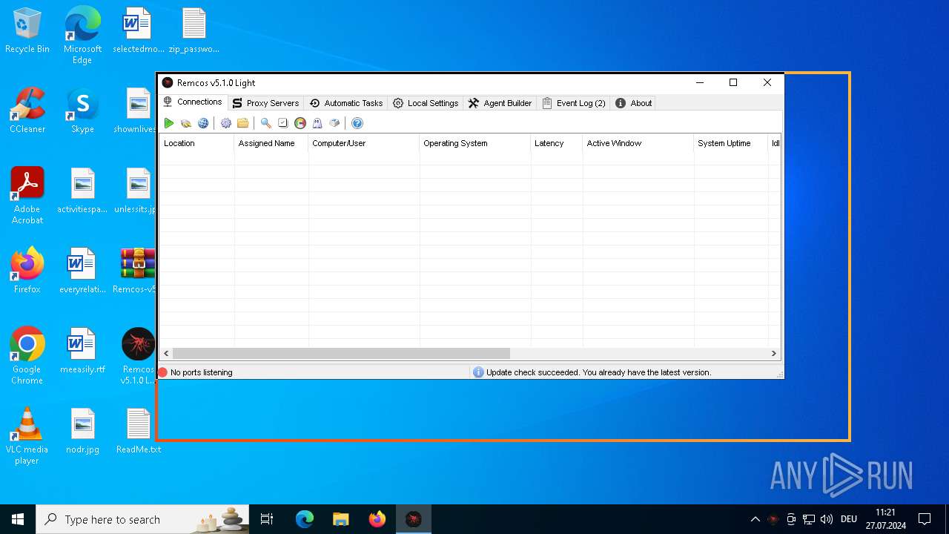Open help via blue question mark icon
Image resolution: width=949 pixels, height=534 pixels.
pyautogui.click(x=357, y=123)
